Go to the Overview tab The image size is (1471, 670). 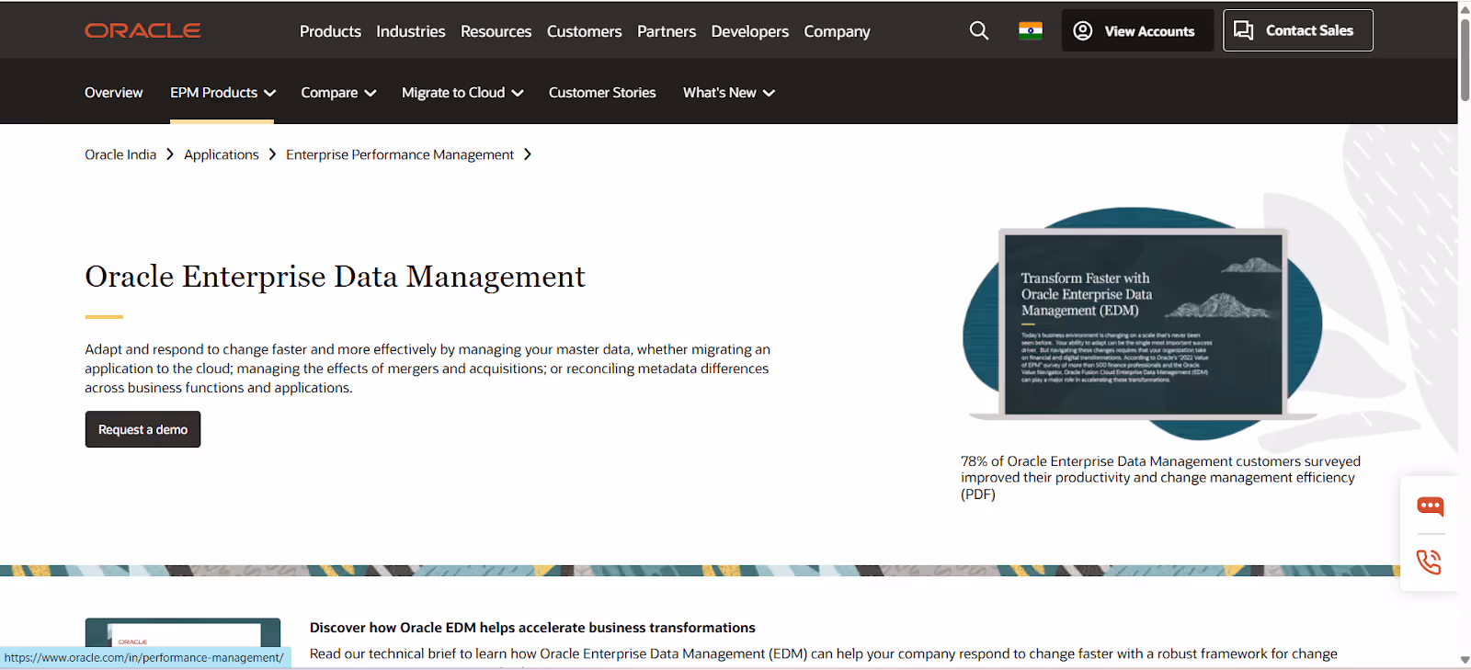click(x=114, y=93)
